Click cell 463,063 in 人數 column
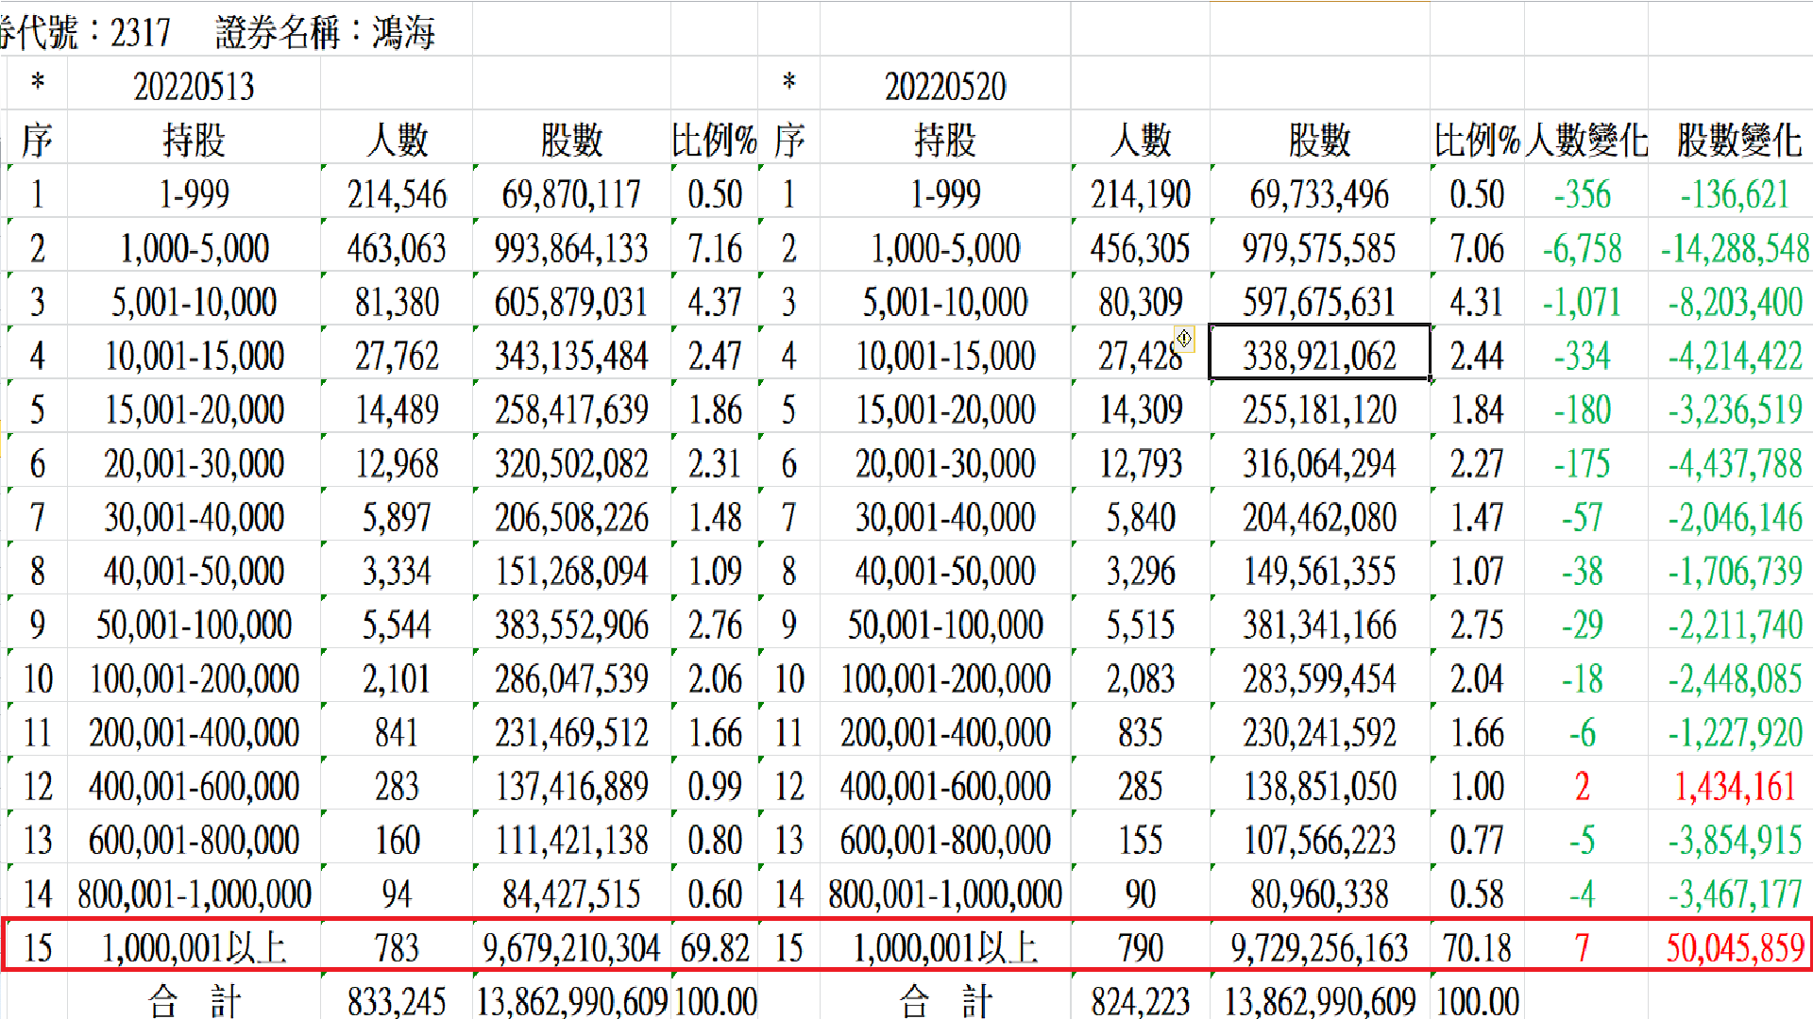The image size is (1813, 1019). [396, 248]
